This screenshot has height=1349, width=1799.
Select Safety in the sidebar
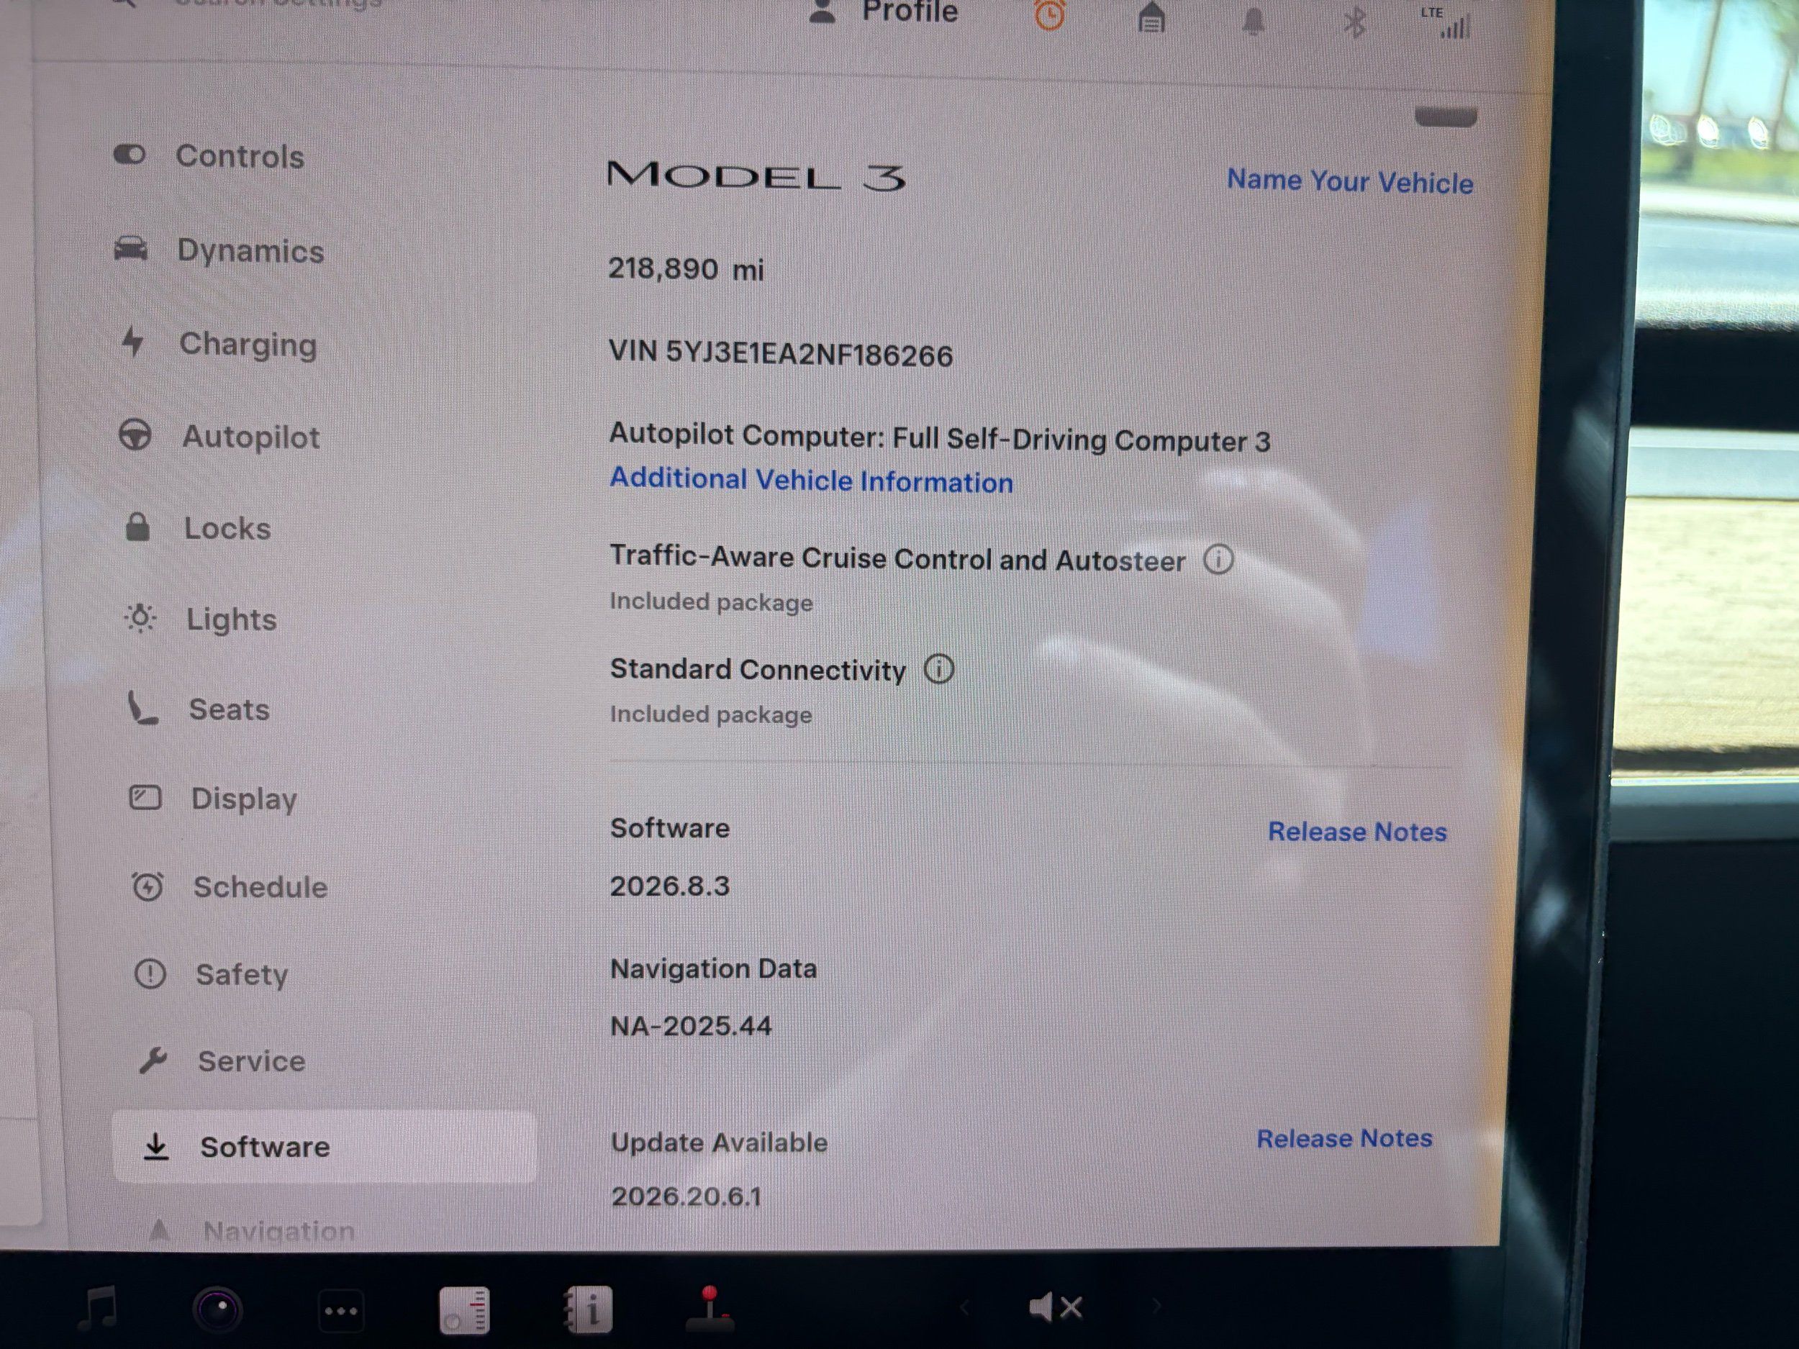pos(212,974)
